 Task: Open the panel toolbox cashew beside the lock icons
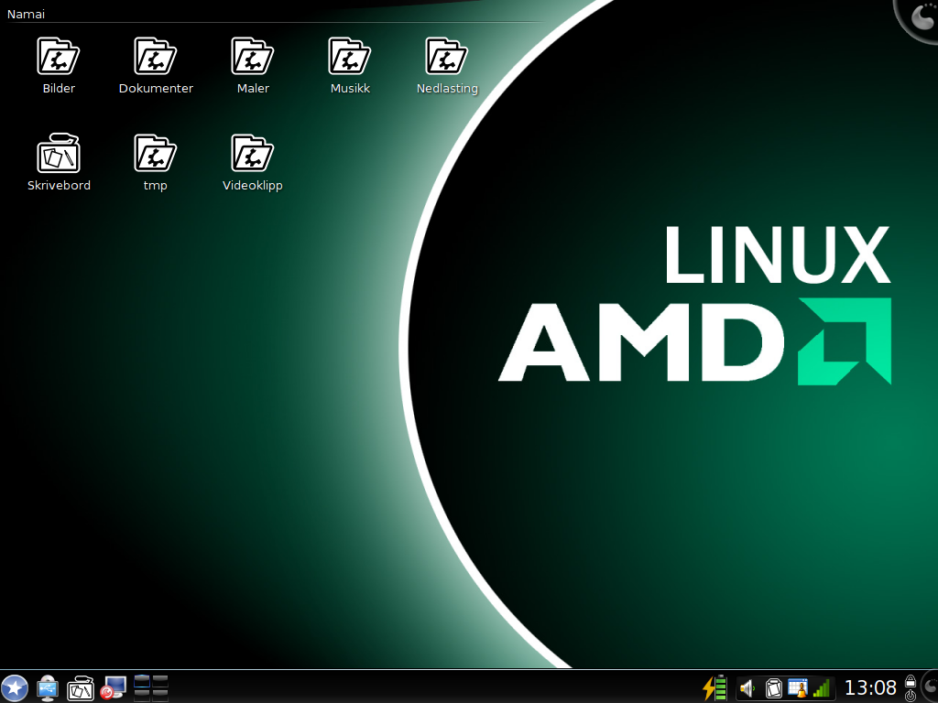(x=930, y=688)
